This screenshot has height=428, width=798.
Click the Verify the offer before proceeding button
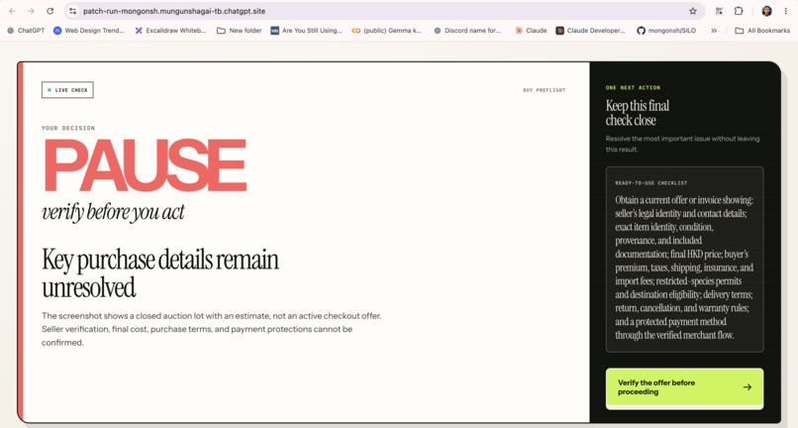pos(684,387)
